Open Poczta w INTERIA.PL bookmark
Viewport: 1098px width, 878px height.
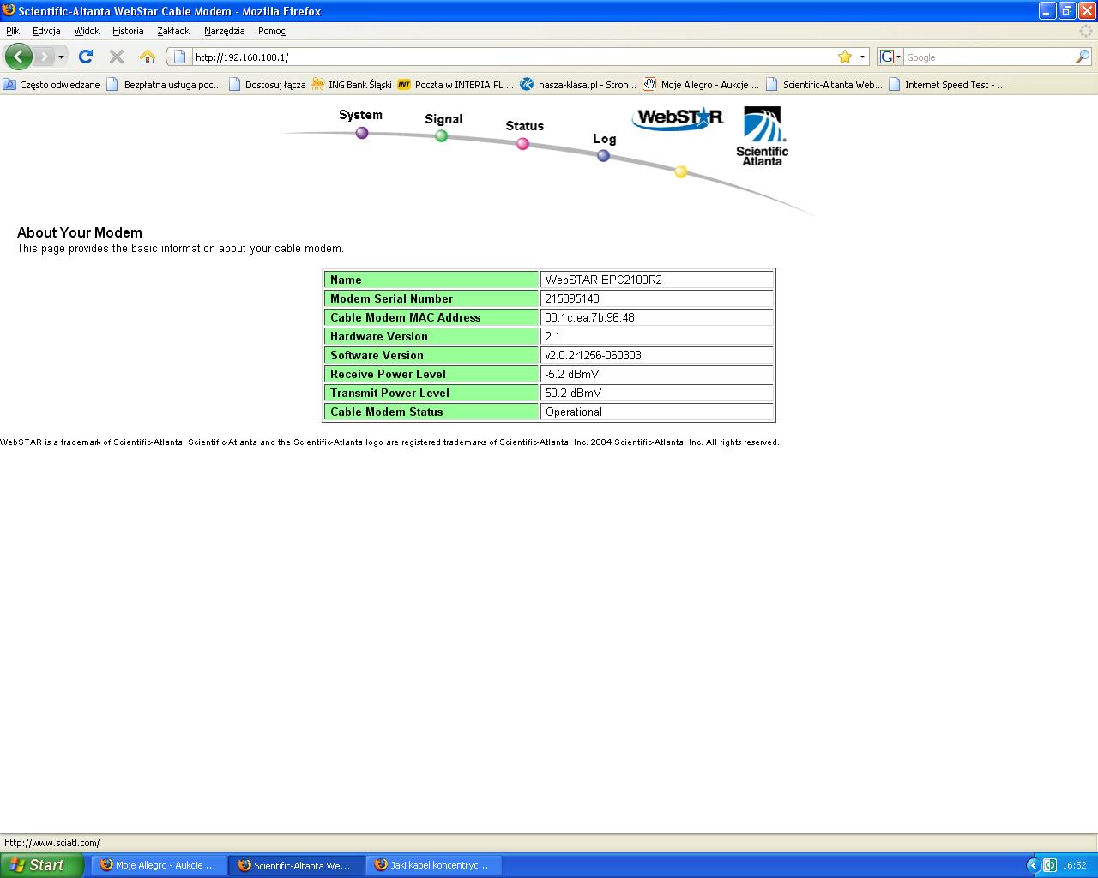tap(455, 84)
